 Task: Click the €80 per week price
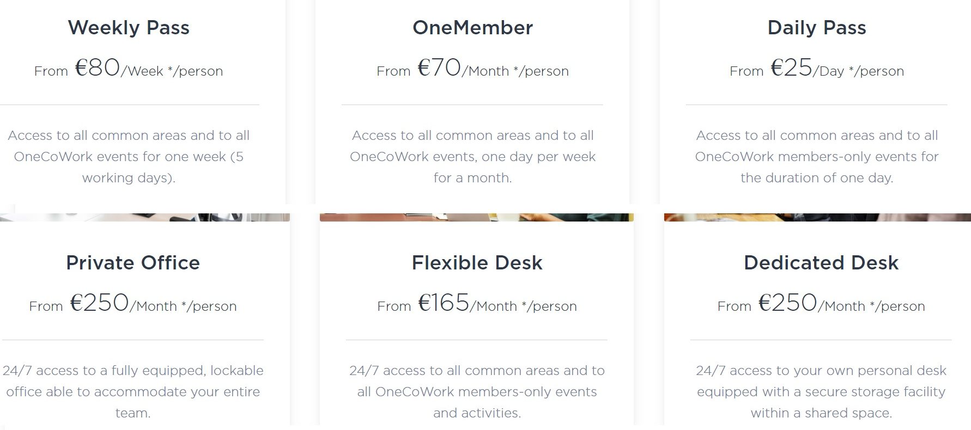pyautogui.click(x=98, y=68)
